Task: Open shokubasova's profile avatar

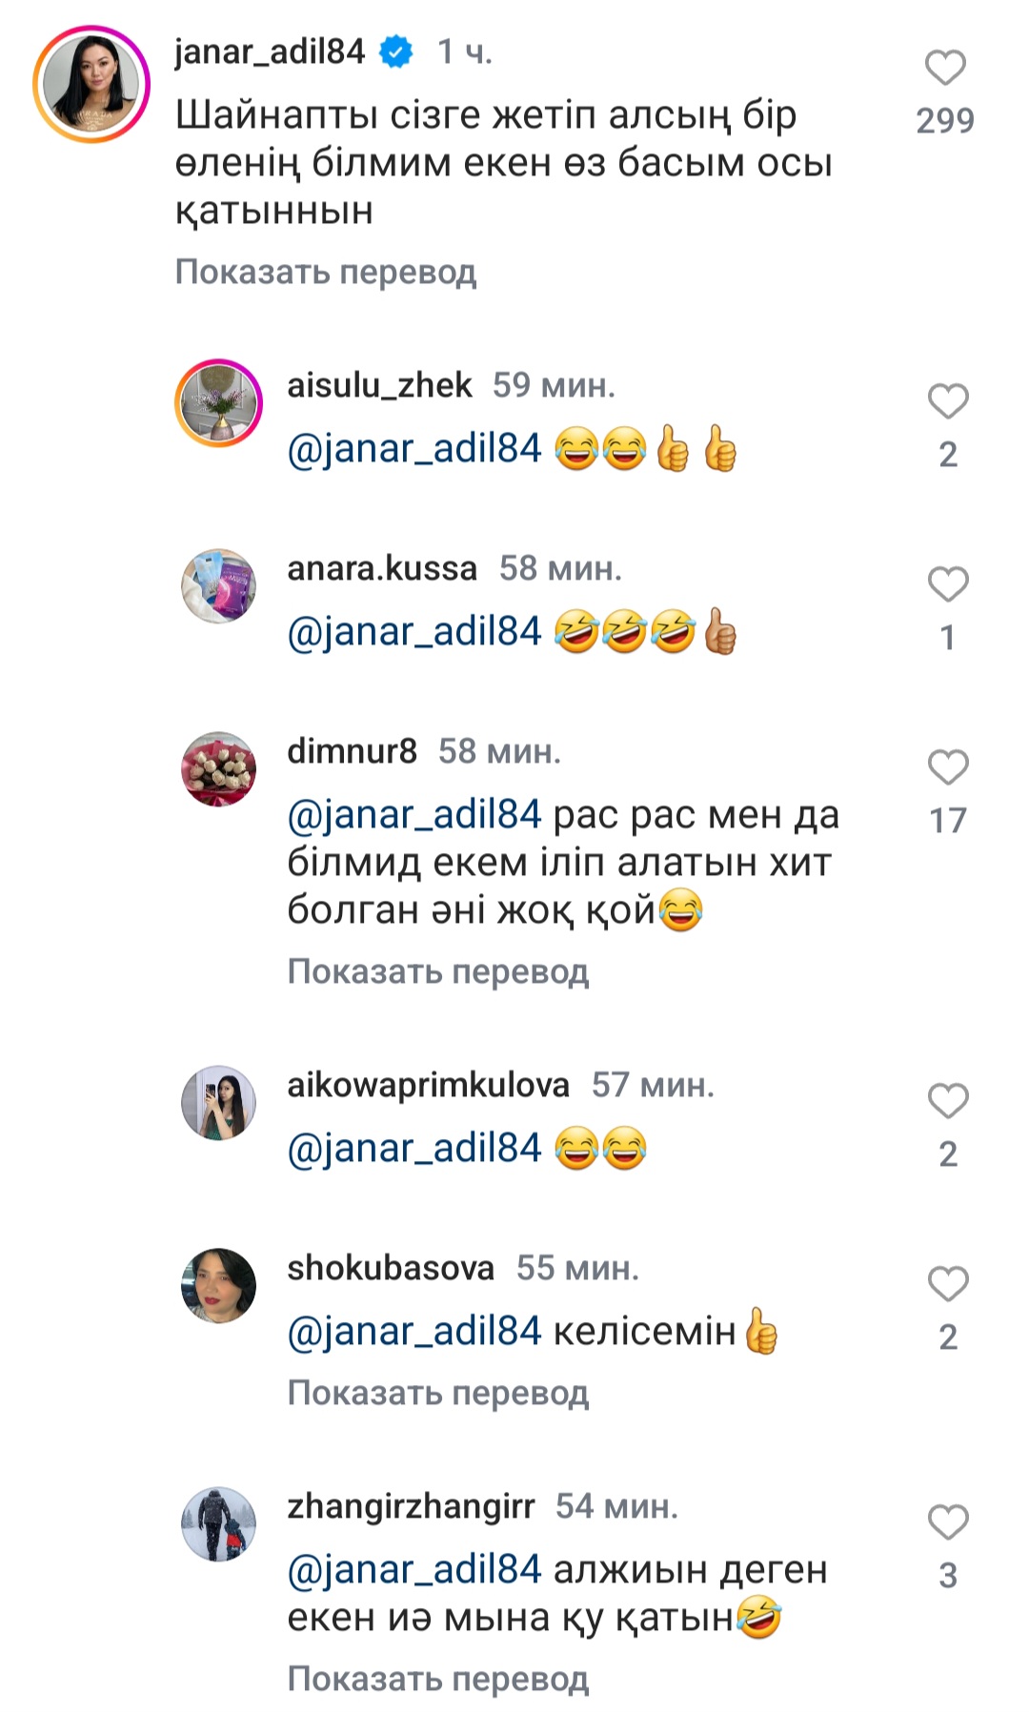Action: tap(219, 1286)
